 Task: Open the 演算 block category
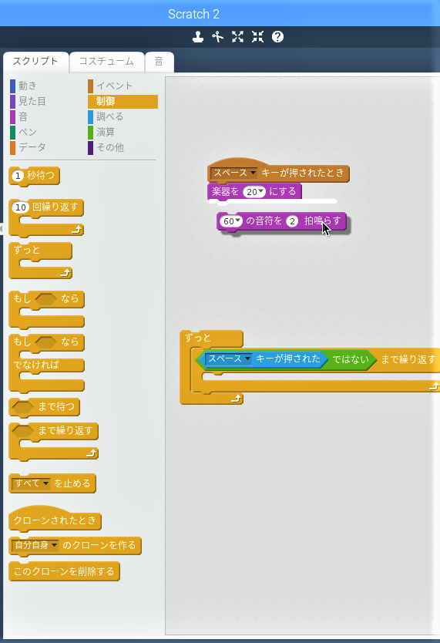click(106, 132)
